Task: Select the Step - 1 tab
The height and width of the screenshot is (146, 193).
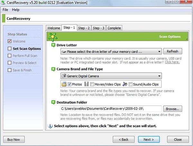Action: (x=69, y=27)
